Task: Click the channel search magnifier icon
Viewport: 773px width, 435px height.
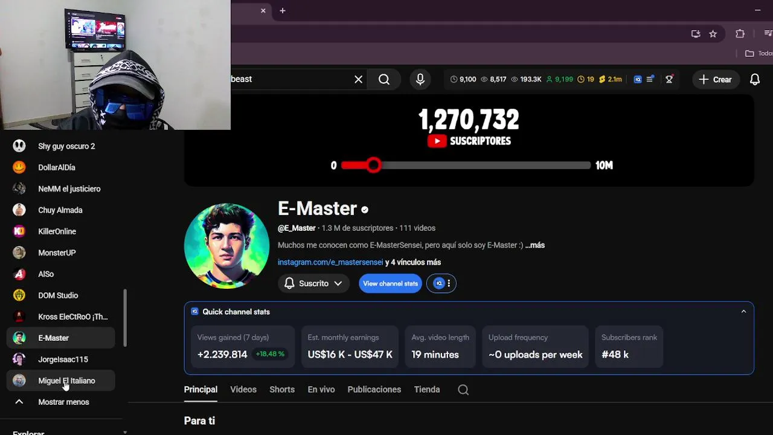Action: [x=463, y=390]
